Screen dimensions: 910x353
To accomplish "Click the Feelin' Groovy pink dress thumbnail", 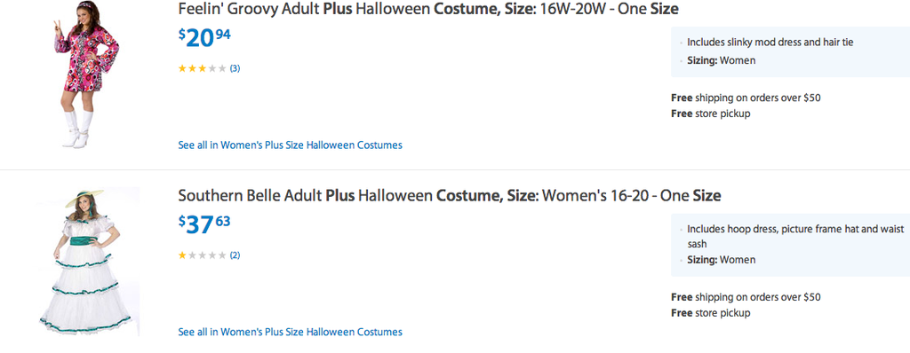I will [x=88, y=75].
